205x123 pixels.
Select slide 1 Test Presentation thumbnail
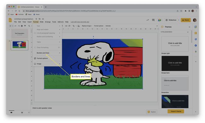point(20,34)
